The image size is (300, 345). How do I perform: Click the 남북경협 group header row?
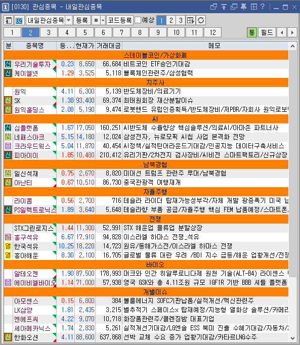146,164
